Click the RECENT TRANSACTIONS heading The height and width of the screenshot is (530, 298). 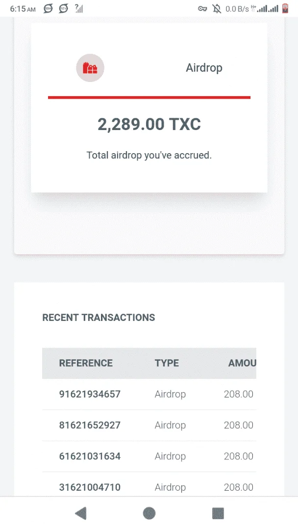[x=99, y=318]
